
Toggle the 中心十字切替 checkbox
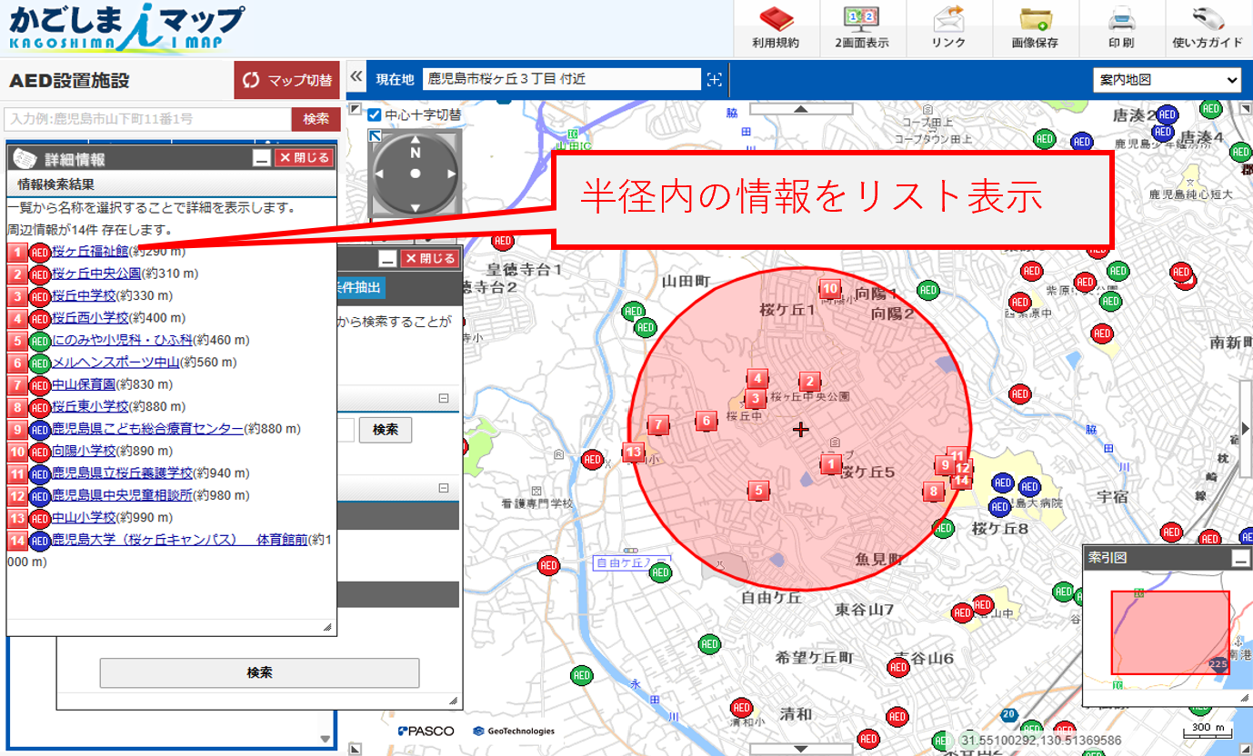point(374,115)
